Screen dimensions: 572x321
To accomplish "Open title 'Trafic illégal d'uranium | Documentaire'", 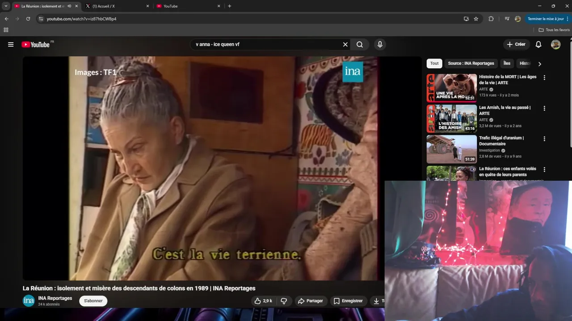I will [501, 141].
